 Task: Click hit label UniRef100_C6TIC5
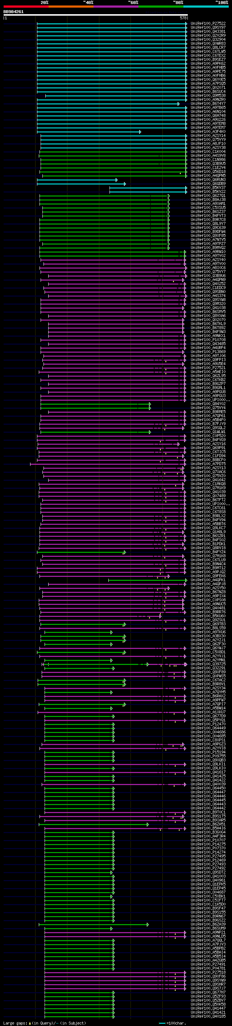208,452
